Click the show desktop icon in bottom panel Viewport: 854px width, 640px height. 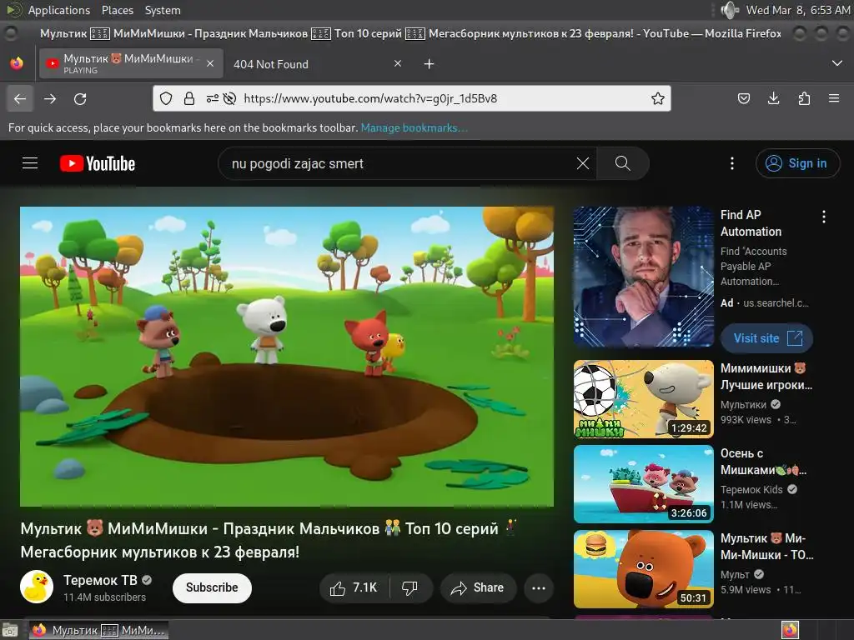click(x=10, y=630)
